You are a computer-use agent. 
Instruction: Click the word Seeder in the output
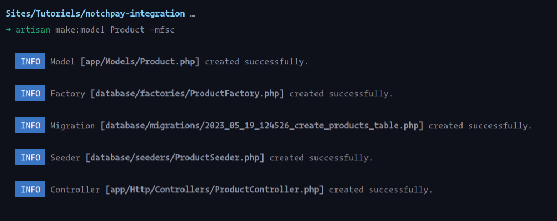pyautogui.click(x=65, y=158)
